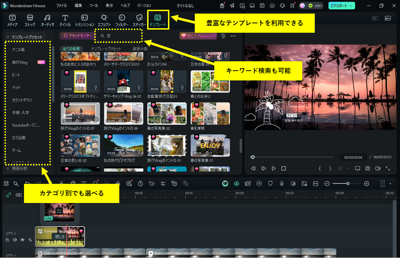Toggle the lock on ビデオ 2 track
Screen dimensions: 400x258
7,240
